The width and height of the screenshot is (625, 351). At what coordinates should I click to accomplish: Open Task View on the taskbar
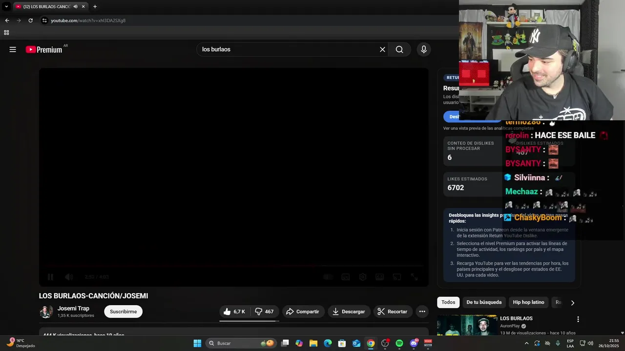click(285, 343)
